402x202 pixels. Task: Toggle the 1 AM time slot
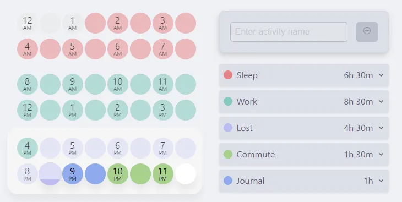click(73, 23)
